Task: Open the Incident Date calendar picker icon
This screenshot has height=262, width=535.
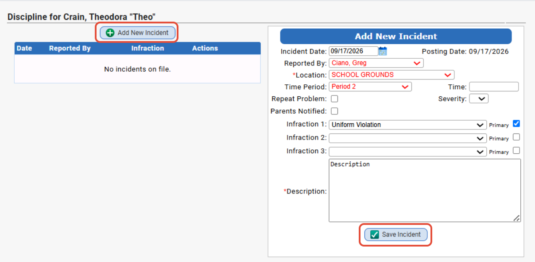Action: coord(383,51)
